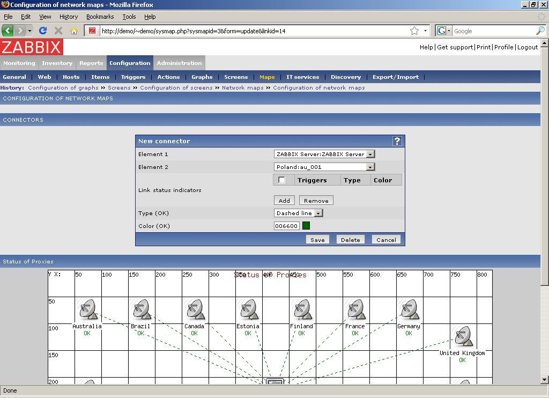This screenshot has width=549, height=398.
Task: Switch to the Monitoring tab
Action: (x=19, y=63)
